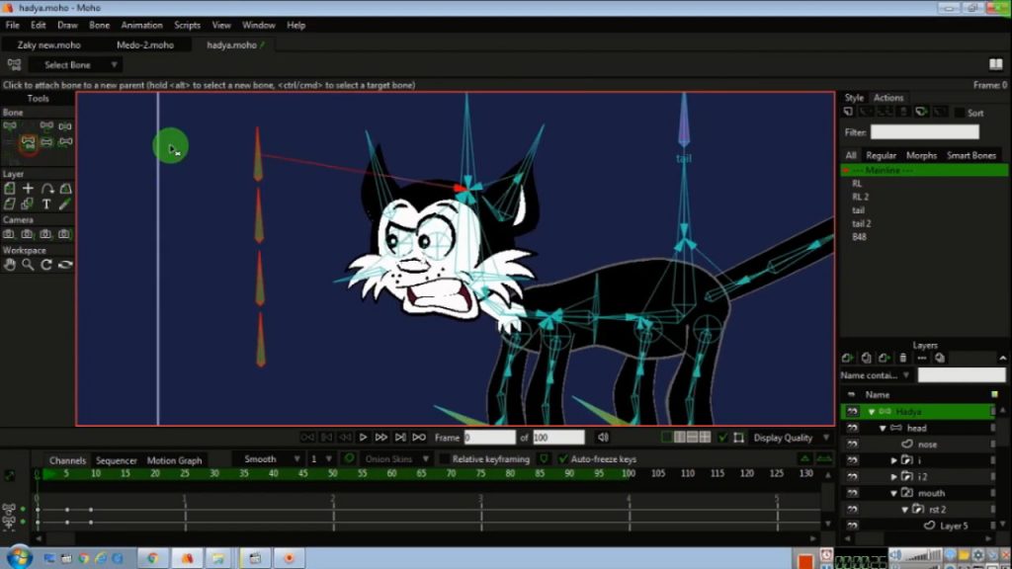
Task: Switch to the Style panel tab
Action: click(853, 98)
